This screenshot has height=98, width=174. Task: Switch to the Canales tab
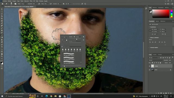pos(155,55)
